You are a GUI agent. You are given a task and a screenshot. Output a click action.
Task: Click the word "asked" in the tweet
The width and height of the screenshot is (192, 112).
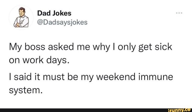pyautogui.click(x=61, y=47)
